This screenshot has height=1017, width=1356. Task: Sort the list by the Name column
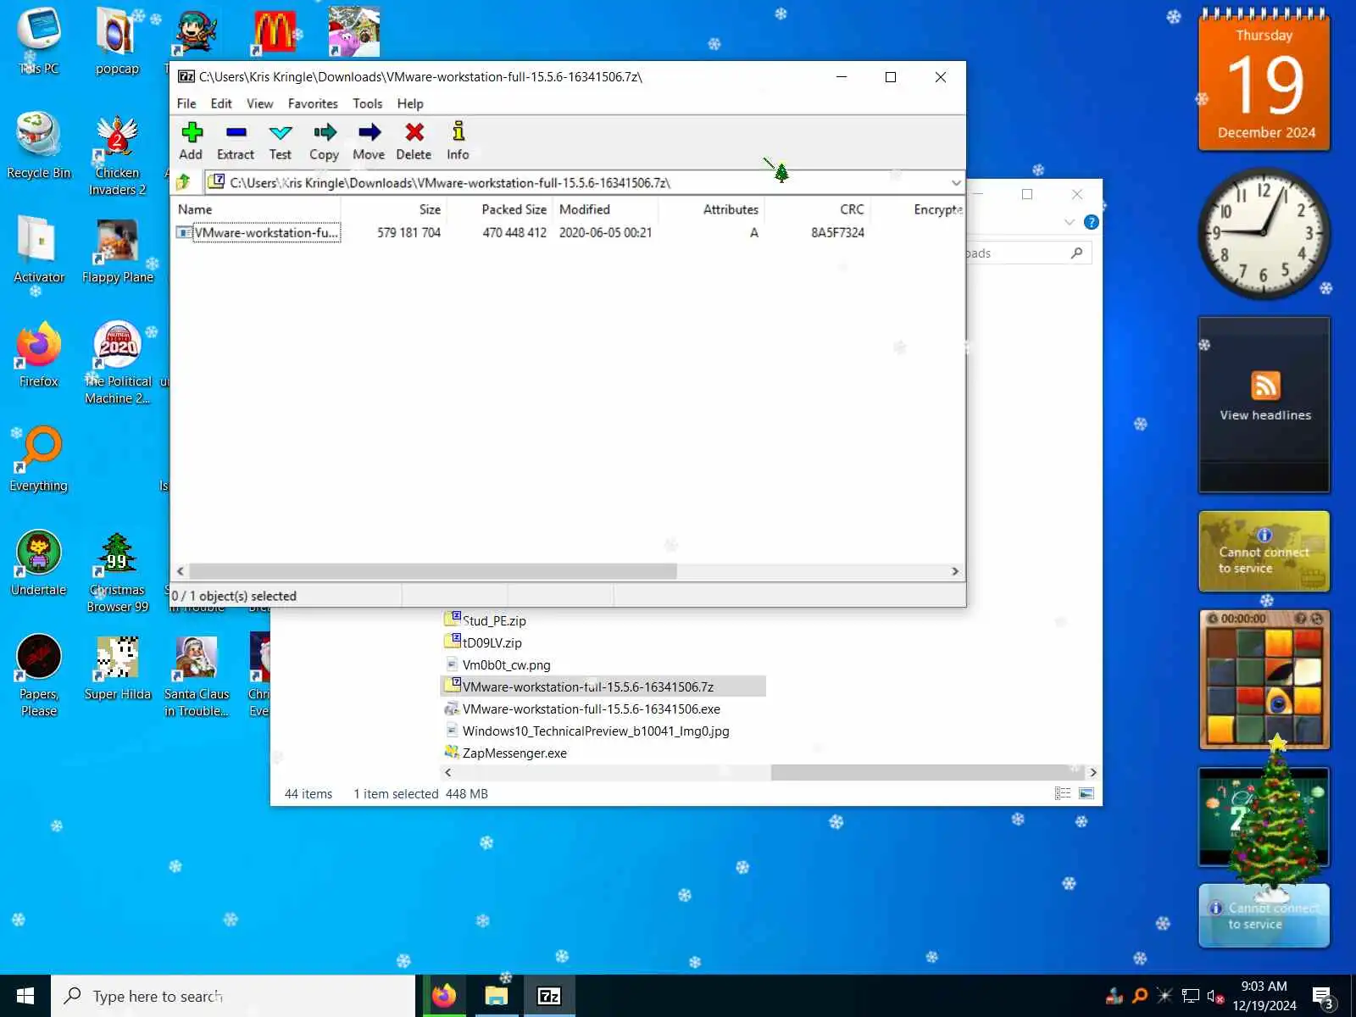[256, 209]
